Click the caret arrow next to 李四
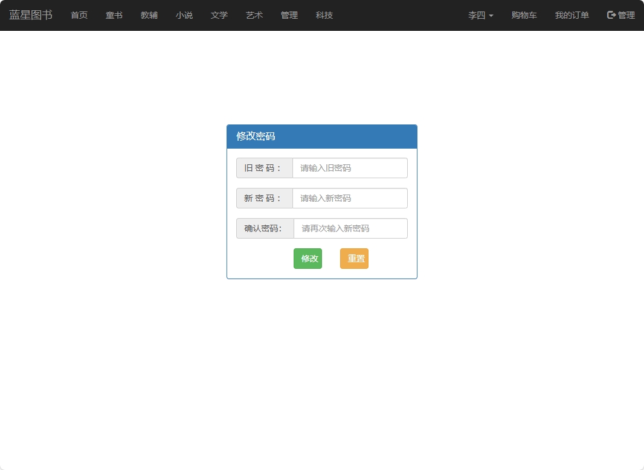 point(491,16)
